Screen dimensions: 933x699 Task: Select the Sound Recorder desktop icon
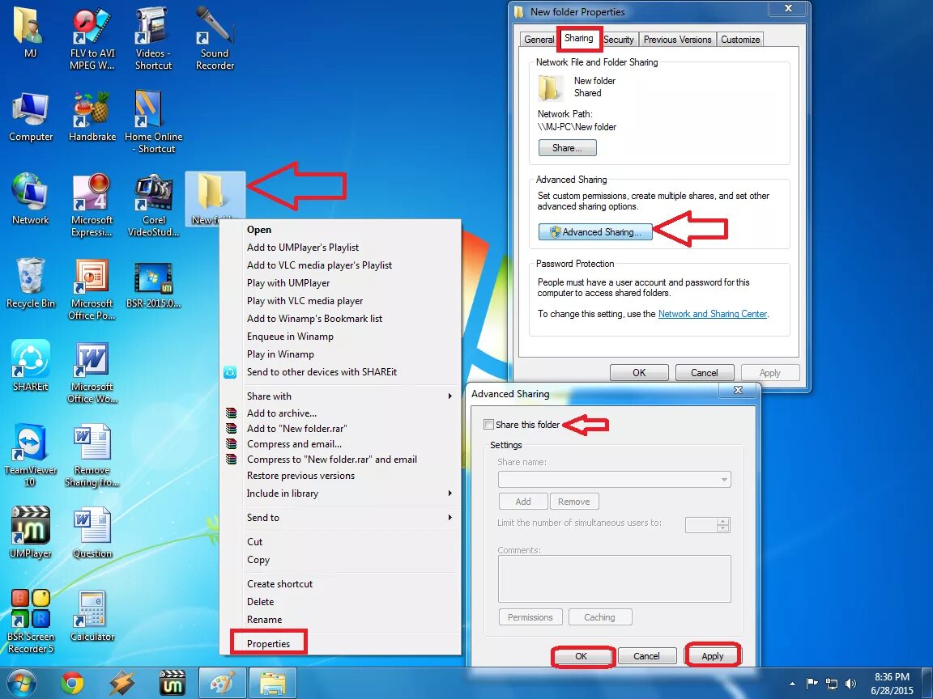(215, 38)
